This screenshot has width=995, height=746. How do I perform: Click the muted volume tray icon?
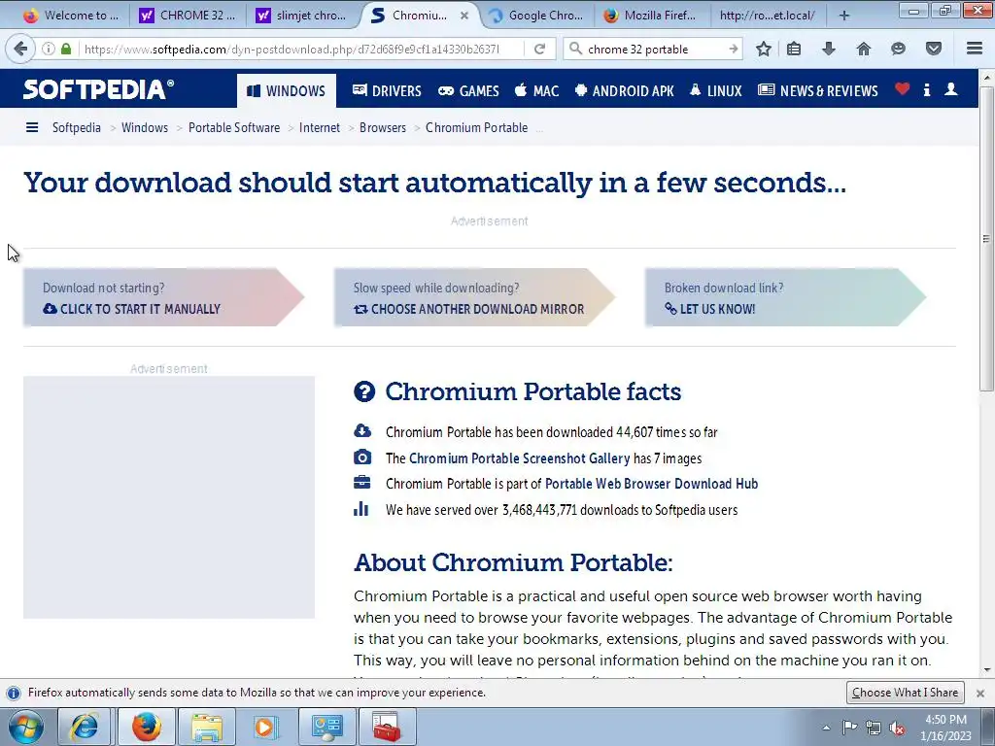point(897,728)
